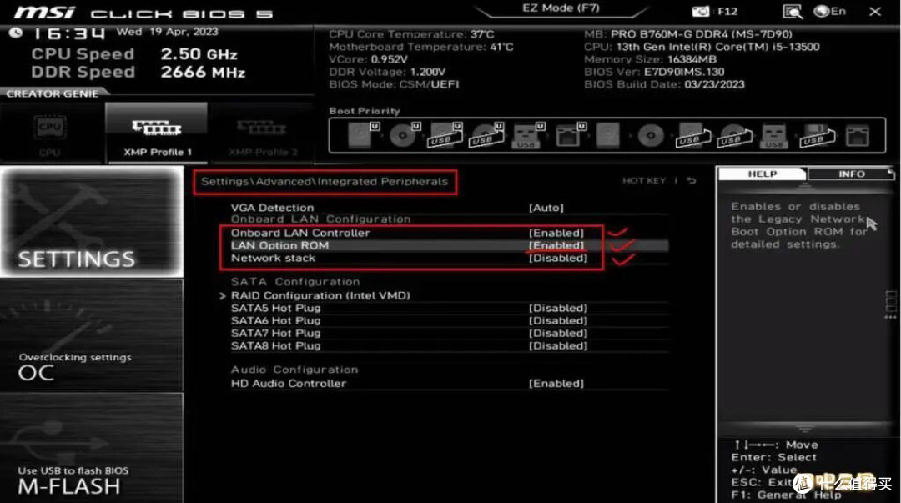Image resolution: width=901 pixels, height=503 pixels.
Task: Open SATA5 Hot Plug Disabled option
Action: (558, 308)
